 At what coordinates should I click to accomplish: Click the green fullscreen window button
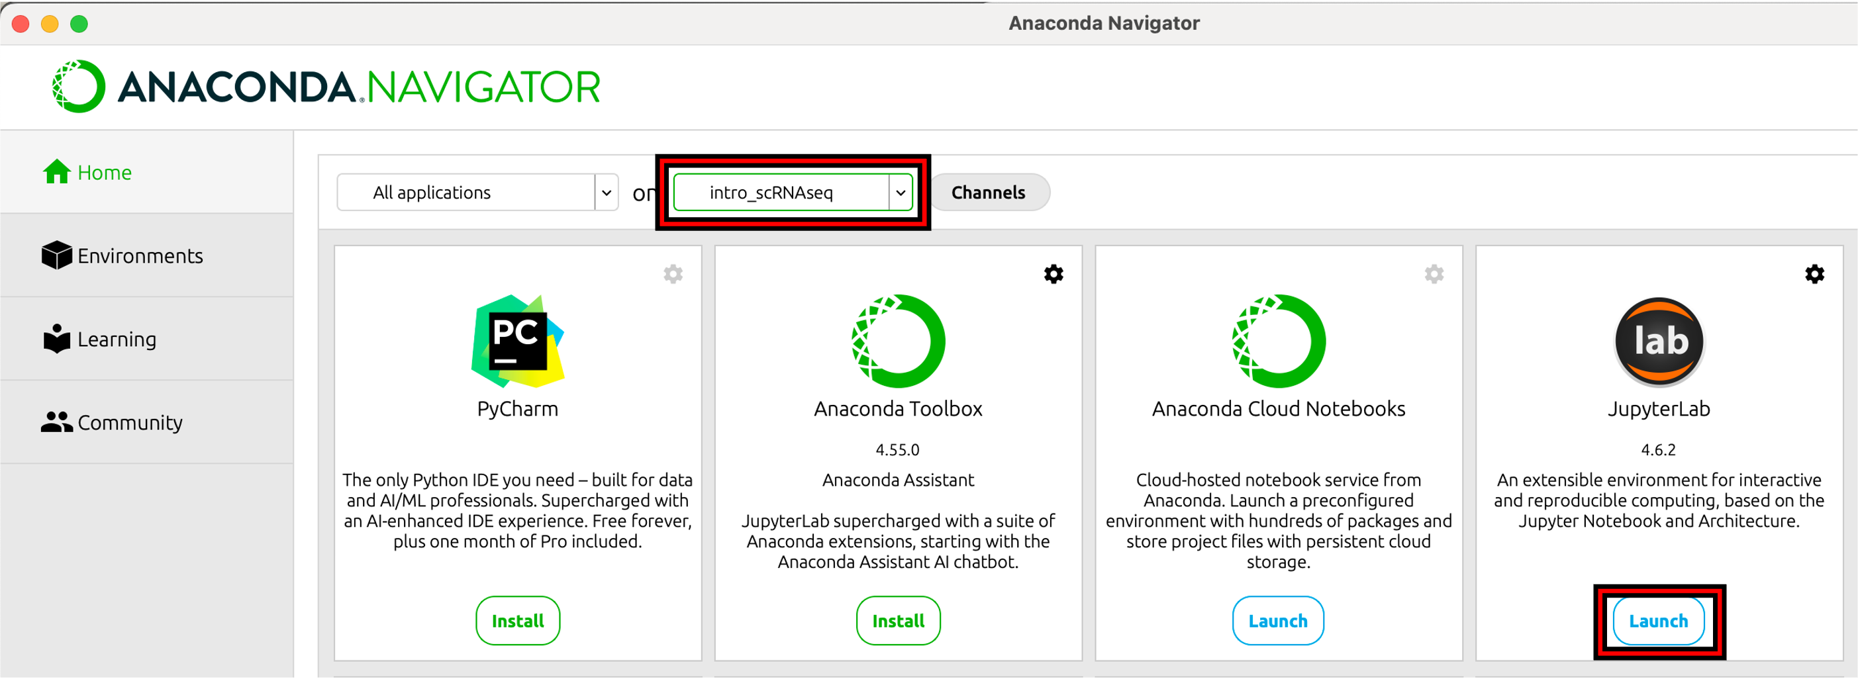tap(79, 24)
